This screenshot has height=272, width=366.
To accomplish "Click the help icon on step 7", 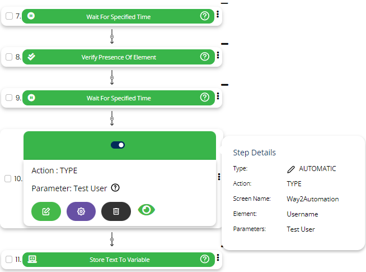I will tap(204, 16).
